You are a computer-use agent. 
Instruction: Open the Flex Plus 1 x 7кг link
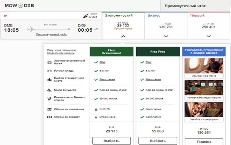150,71
